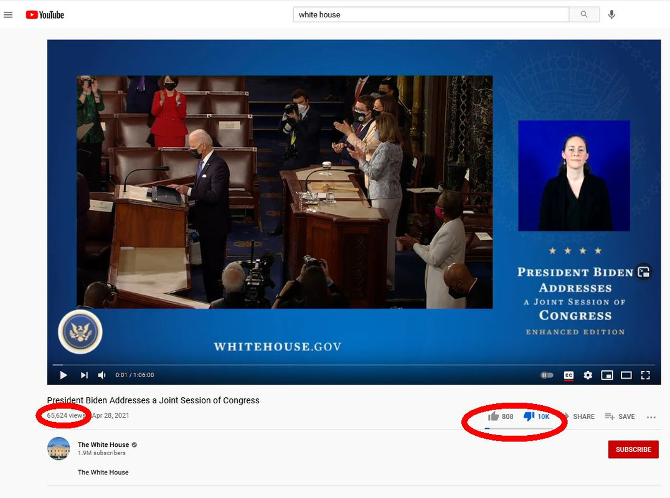Dislike the video with thumbs down
The image size is (670, 498).
[x=537, y=416]
